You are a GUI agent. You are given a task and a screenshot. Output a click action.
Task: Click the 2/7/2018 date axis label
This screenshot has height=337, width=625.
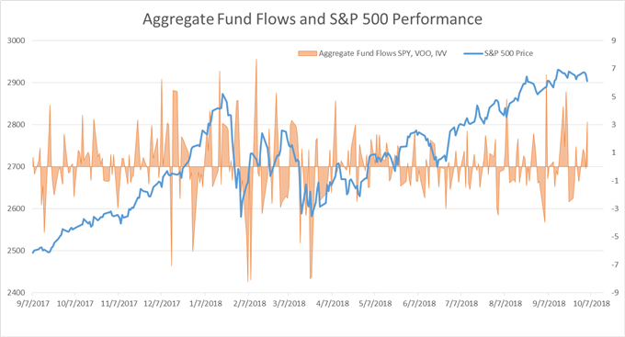(249, 304)
